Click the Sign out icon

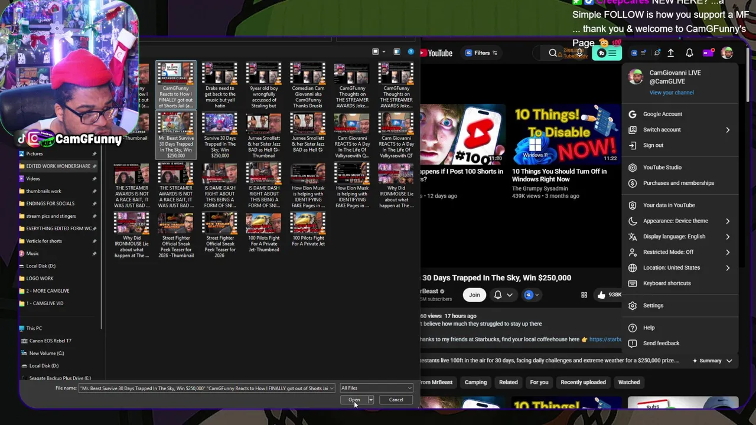tap(633, 145)
